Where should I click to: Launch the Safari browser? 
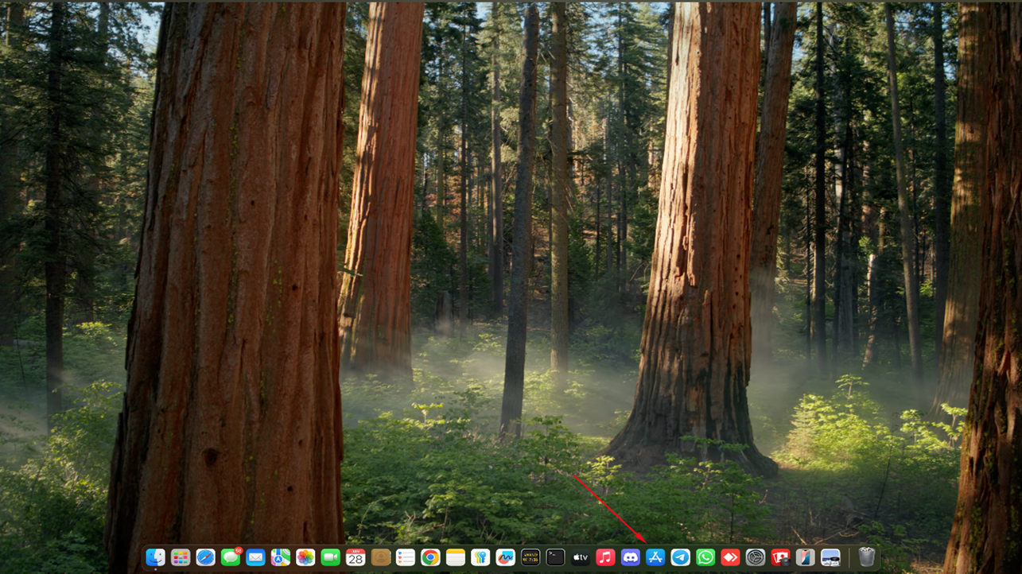(x=205, y=557)
